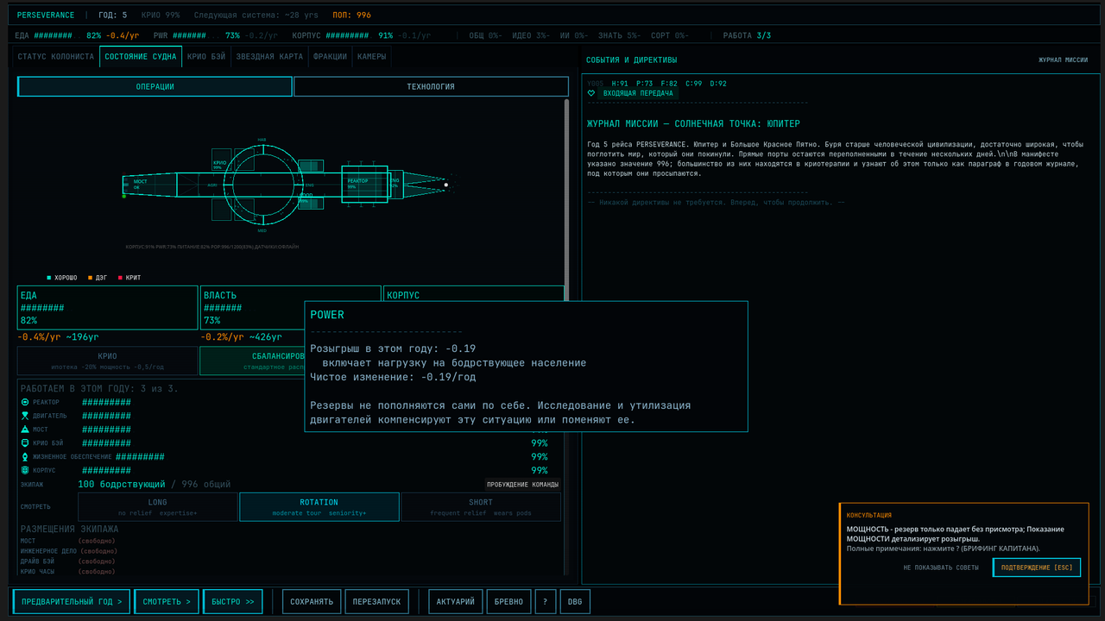Open the БРЕВНО log button
Viewport: 1105px width, 621px height.
(x=508, y=601)
